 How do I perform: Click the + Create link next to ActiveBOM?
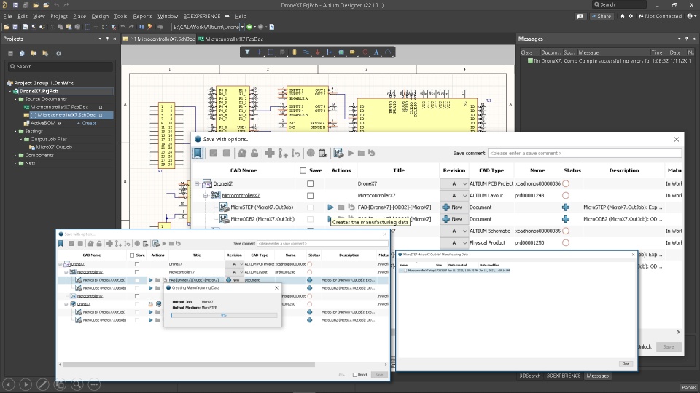click(87, 124)
